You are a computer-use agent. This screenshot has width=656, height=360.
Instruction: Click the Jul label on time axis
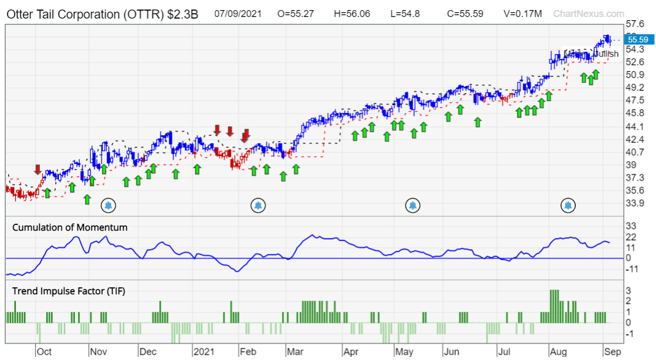click(x=504, y=351)
